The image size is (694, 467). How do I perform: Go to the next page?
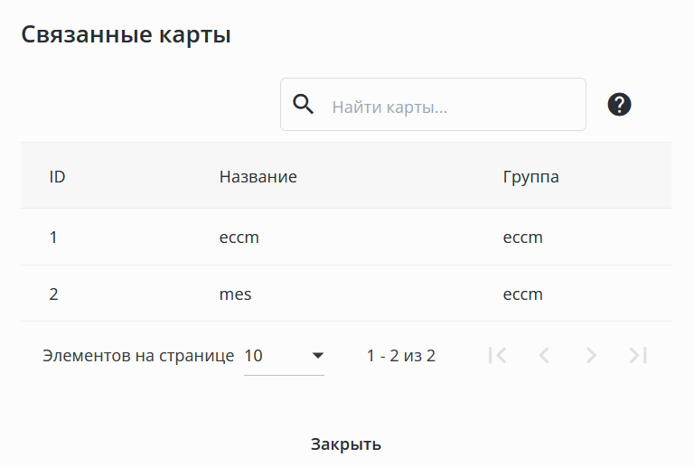point(591,356)
